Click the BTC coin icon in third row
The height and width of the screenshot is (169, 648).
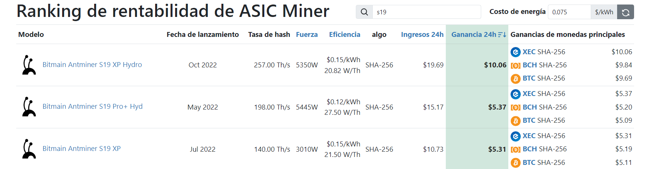tap(515, 163)
